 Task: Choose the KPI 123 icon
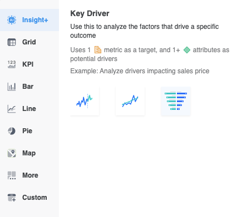click(x=12, y=64)
